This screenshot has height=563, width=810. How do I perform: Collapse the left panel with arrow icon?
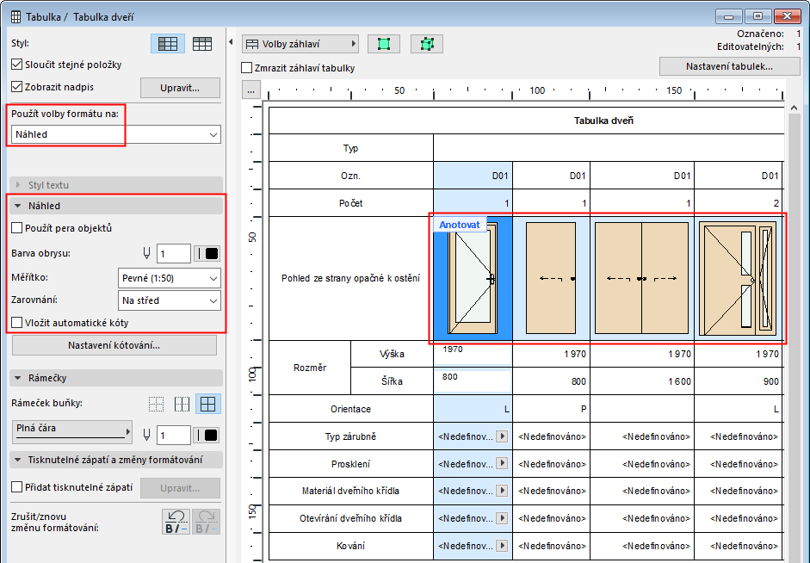(x=231, y=42)
